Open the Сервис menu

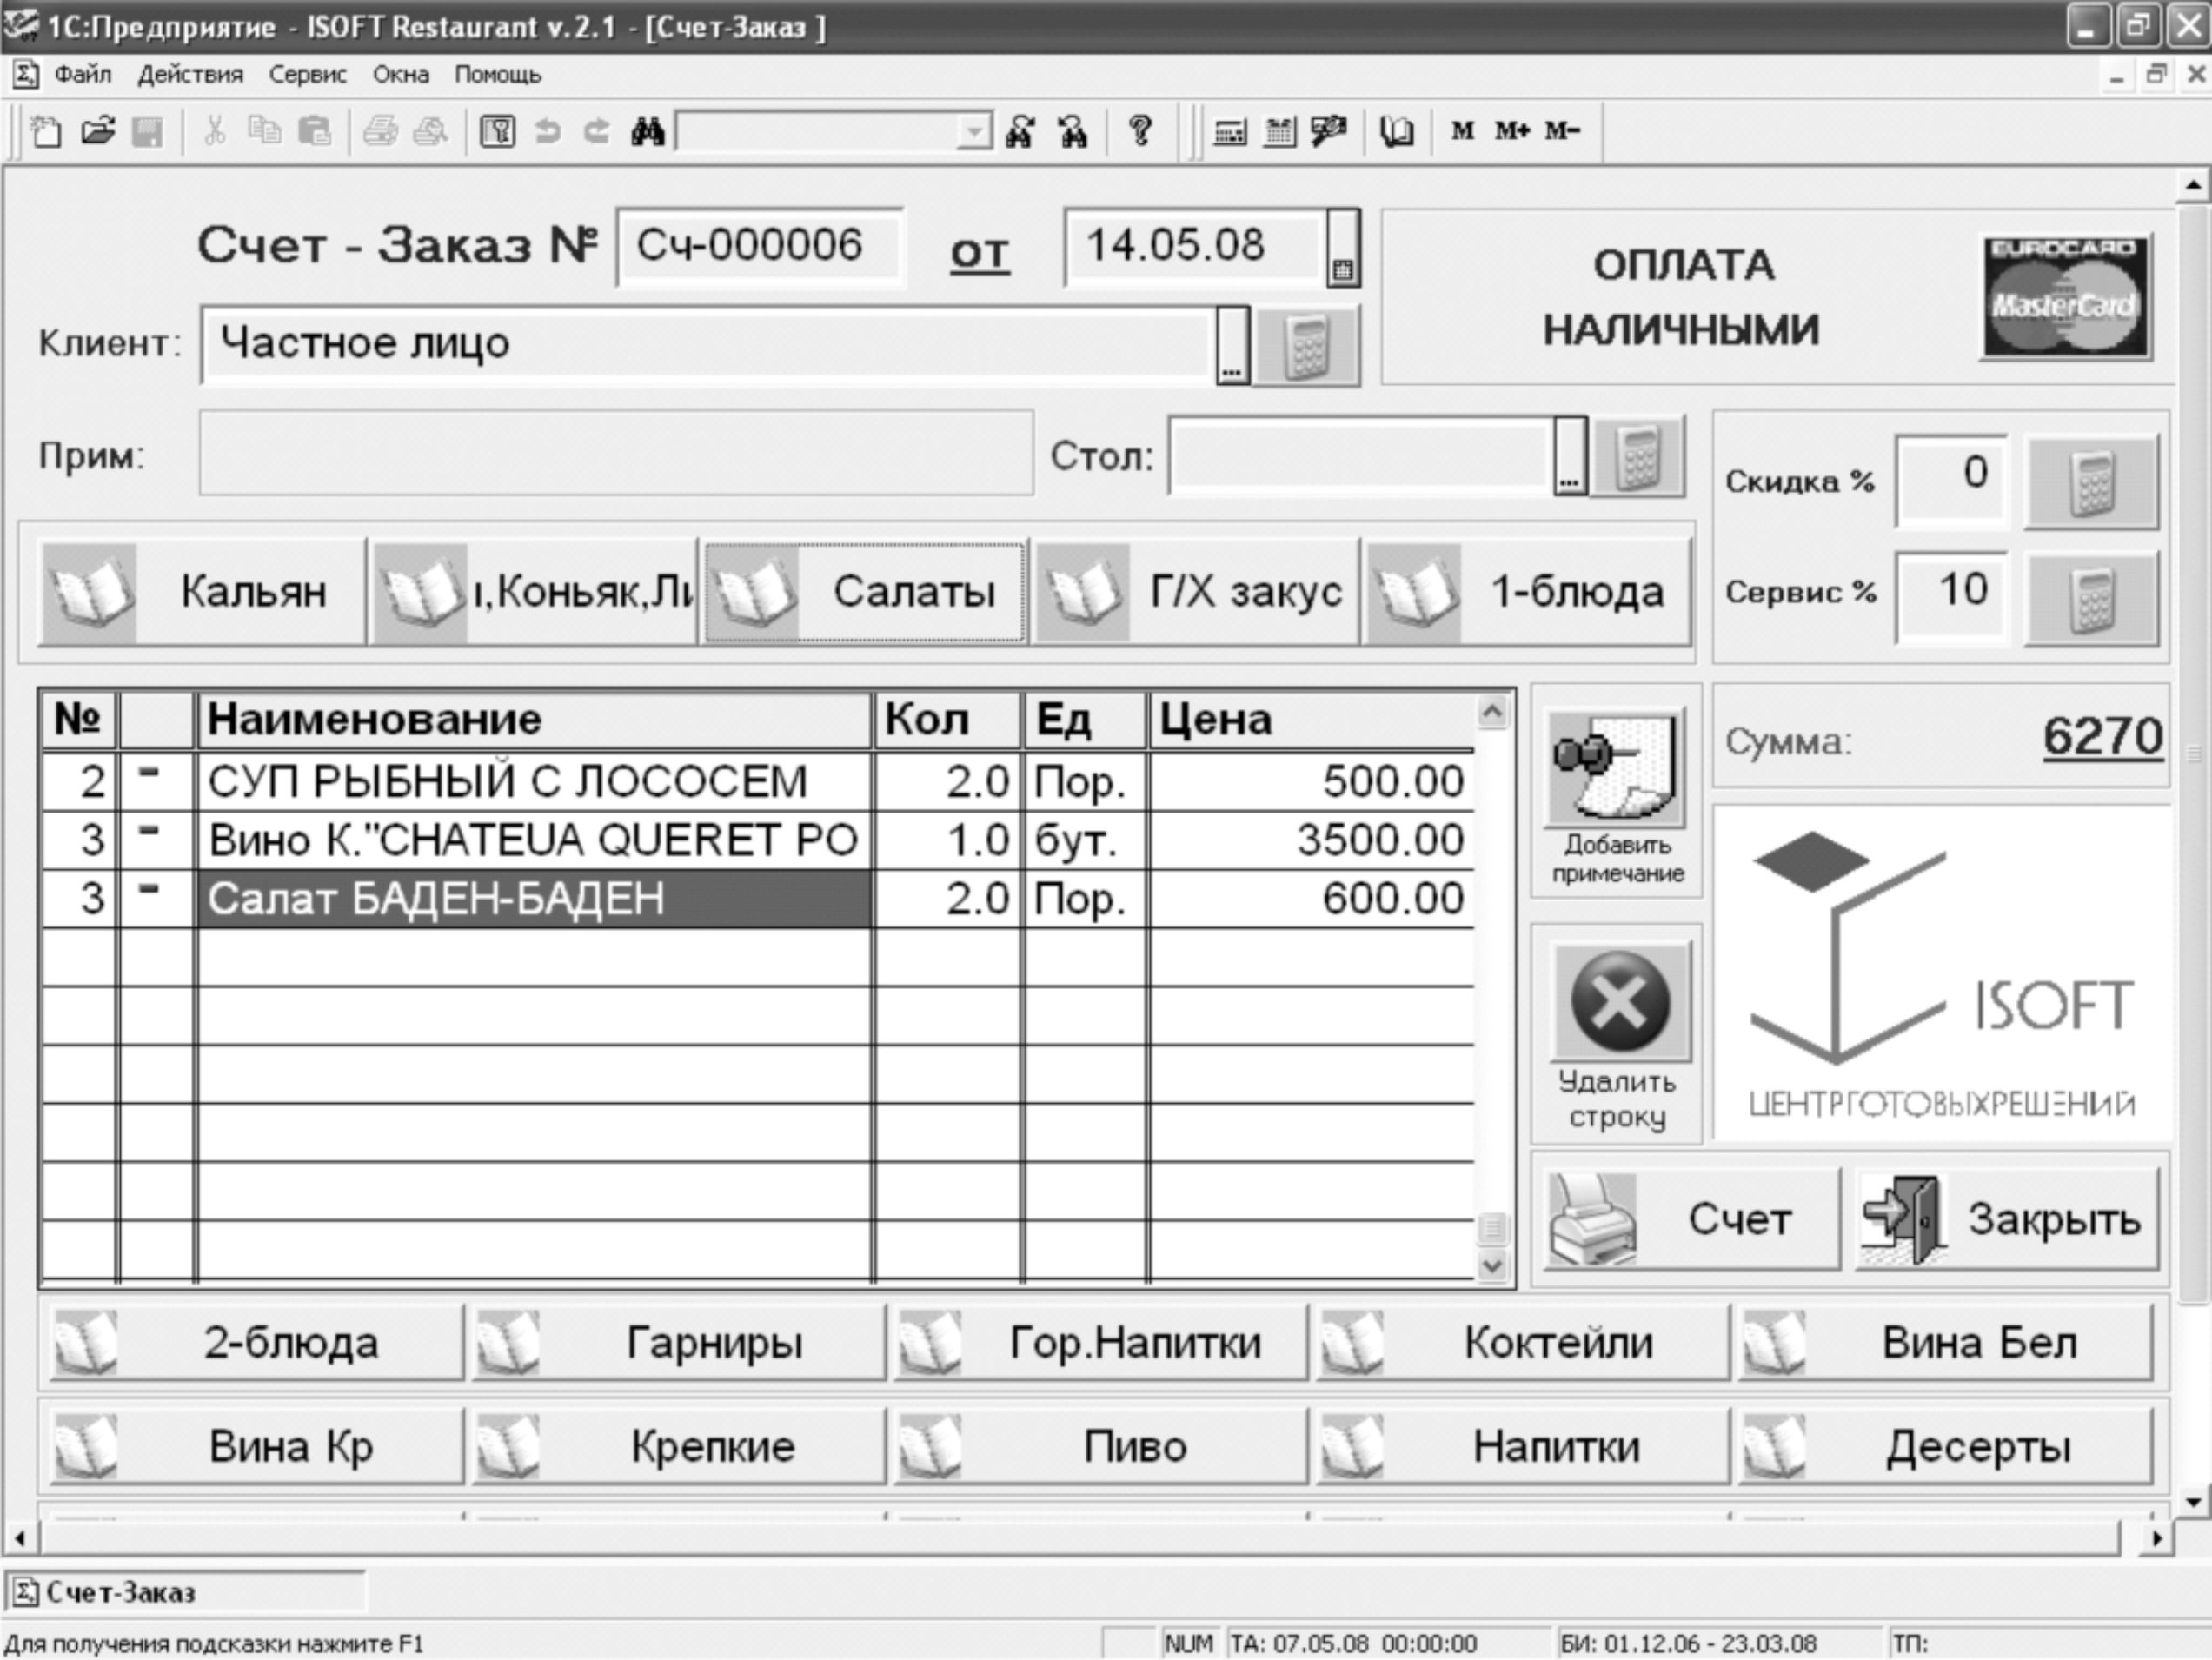pyautogui.click(x=307, y=74)
